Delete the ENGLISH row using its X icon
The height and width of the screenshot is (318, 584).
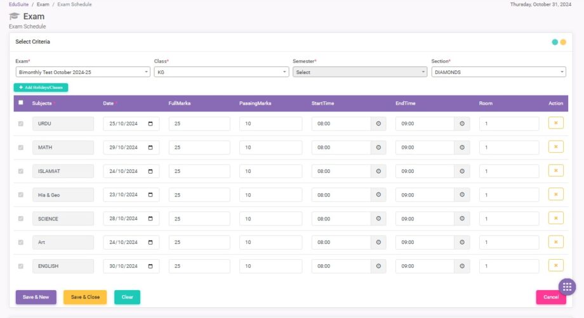click(555, 265)
